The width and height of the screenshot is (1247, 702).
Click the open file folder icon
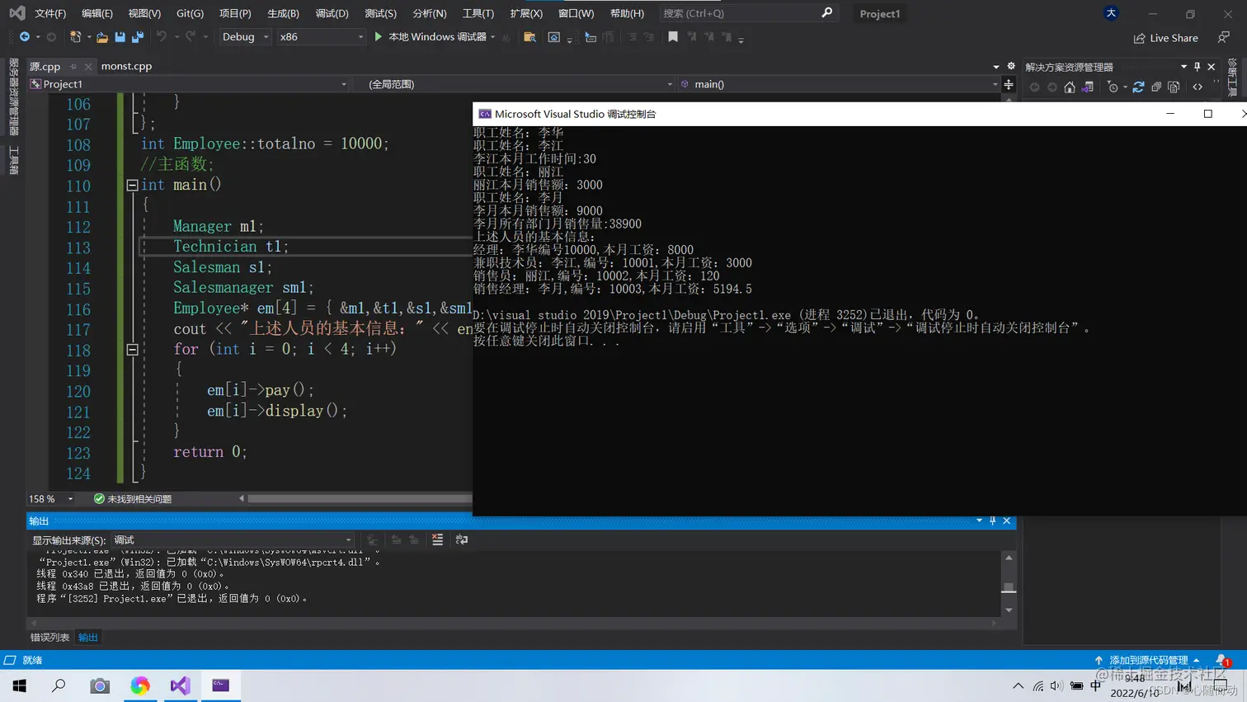102,37
